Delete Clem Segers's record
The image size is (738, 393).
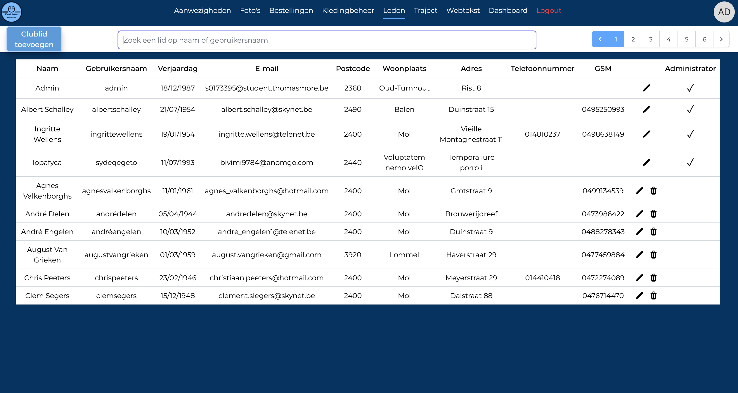[653, 295]
